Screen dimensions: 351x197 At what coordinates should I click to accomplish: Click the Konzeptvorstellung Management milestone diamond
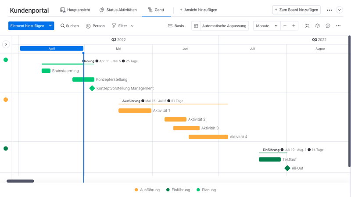pyautogui.click(x=92, y=88)
